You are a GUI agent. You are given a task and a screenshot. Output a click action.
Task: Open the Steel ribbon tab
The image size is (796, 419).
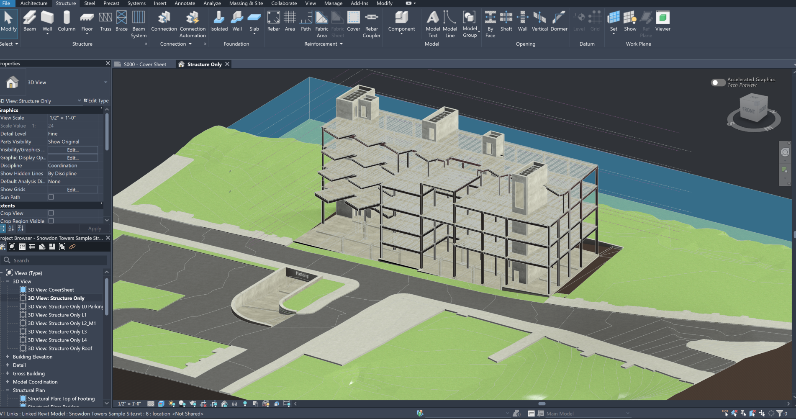(90, 3)
